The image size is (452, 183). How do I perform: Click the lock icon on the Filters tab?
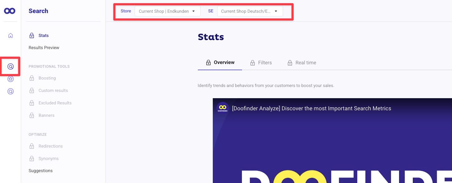(x=253, y=62)
